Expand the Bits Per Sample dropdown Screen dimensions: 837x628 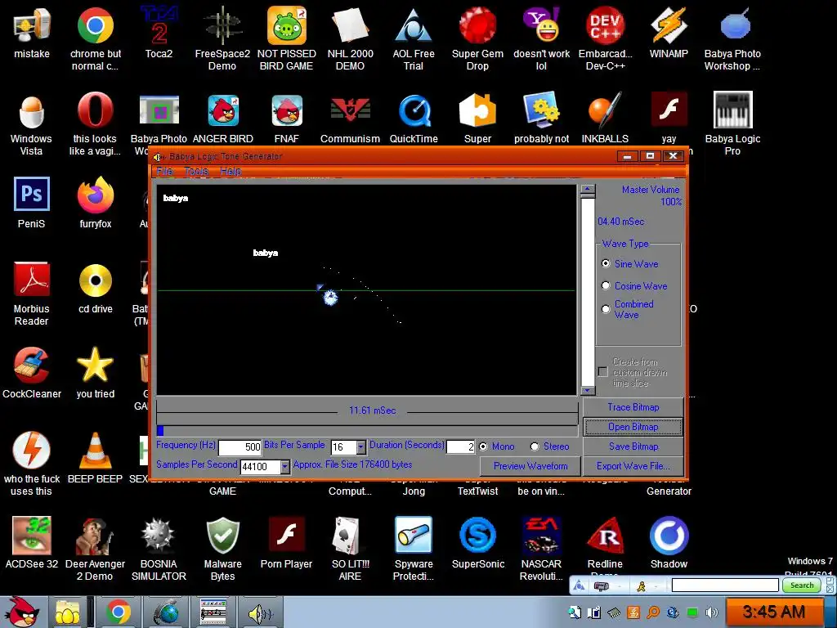tap(360, 447)
